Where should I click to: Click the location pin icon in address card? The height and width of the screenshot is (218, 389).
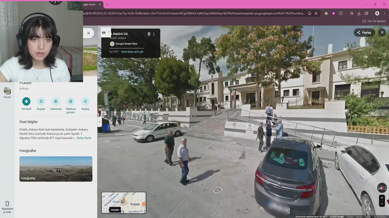tap(149, 34)
